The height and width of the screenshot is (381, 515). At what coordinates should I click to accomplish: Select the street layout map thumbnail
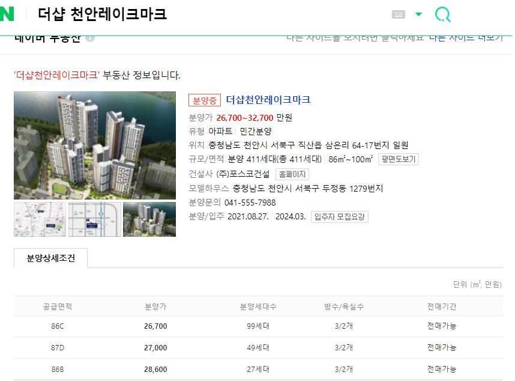tap(95, 219)
